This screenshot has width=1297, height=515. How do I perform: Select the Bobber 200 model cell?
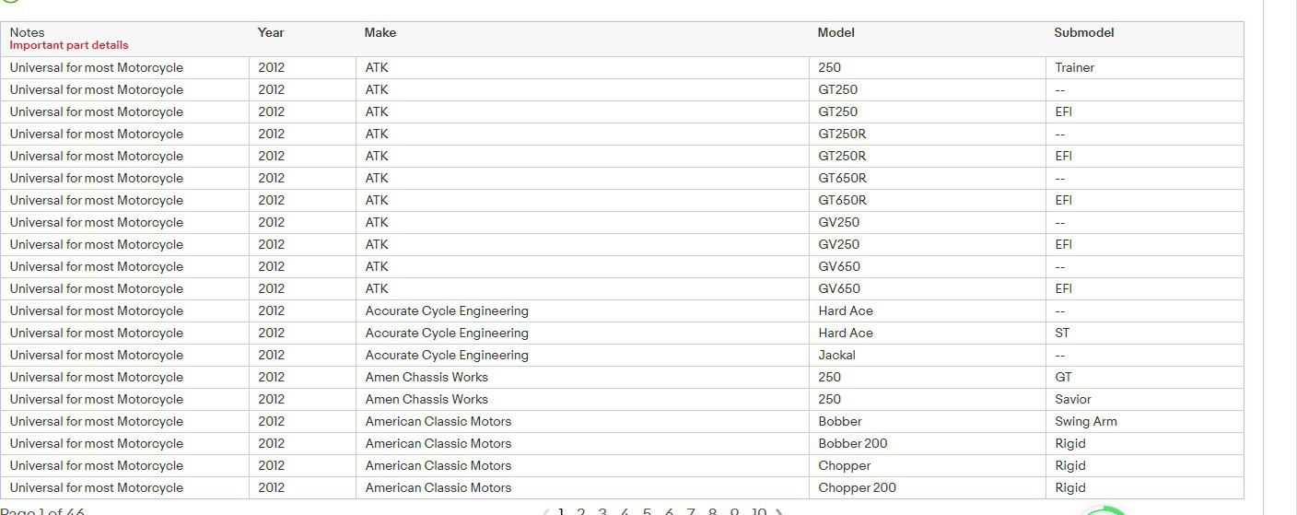pos(852,444)
